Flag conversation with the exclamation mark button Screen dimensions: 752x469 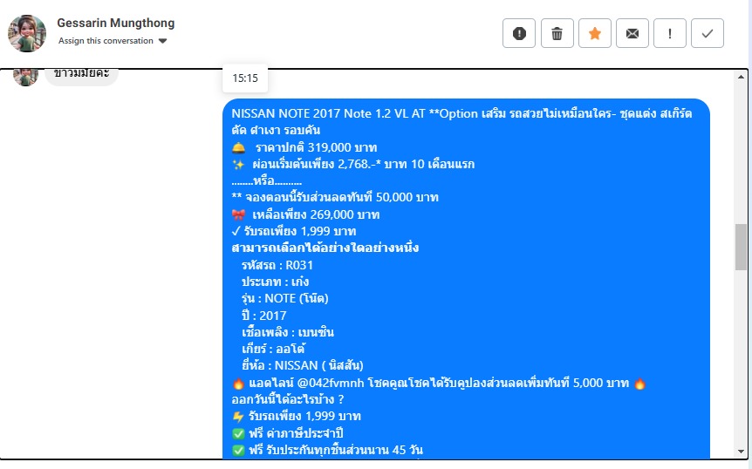pyautogui.click(x=669, y=33)
